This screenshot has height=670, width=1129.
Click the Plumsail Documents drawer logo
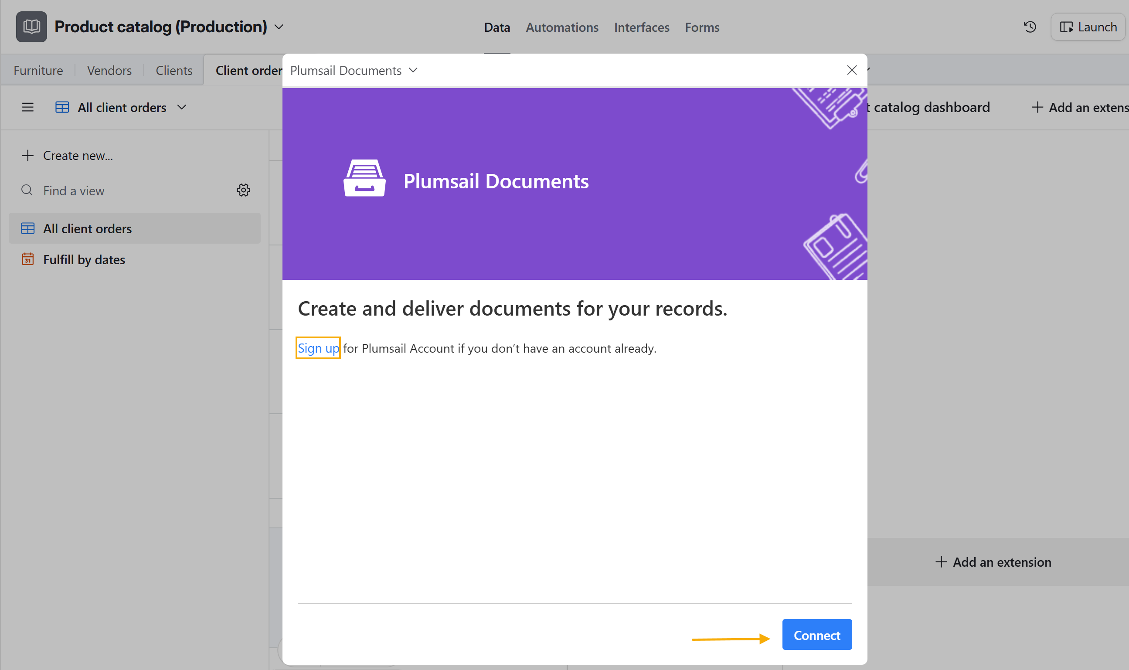click(364, 178)
